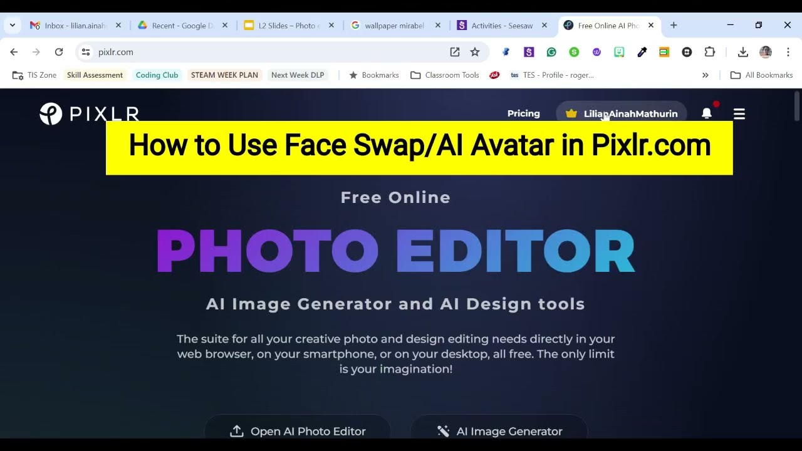Screen dimensions: 802x451
Task: Open the Chrome three-dot menu
Action: pyautogui.click(x=788, y=52)
